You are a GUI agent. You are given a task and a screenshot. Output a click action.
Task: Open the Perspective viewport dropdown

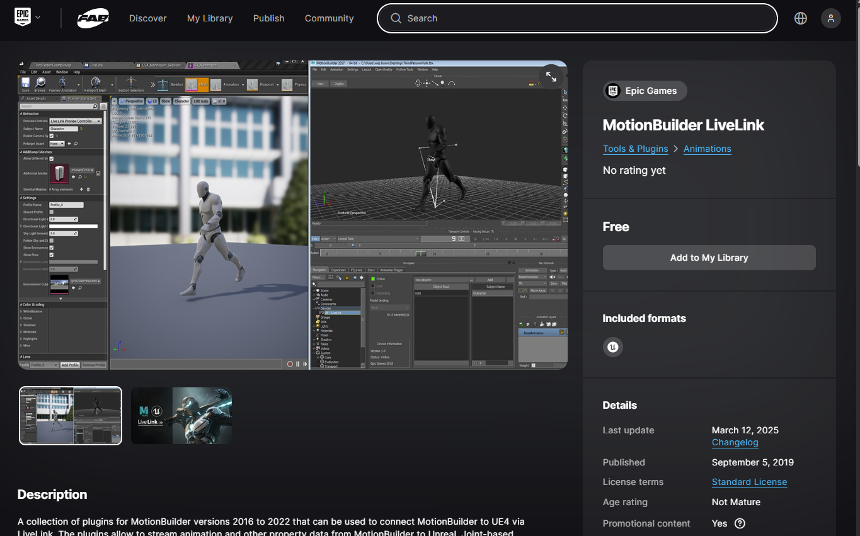coord(132,101)
